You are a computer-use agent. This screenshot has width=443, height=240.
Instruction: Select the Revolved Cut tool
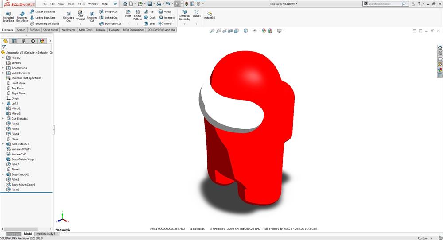92,17
